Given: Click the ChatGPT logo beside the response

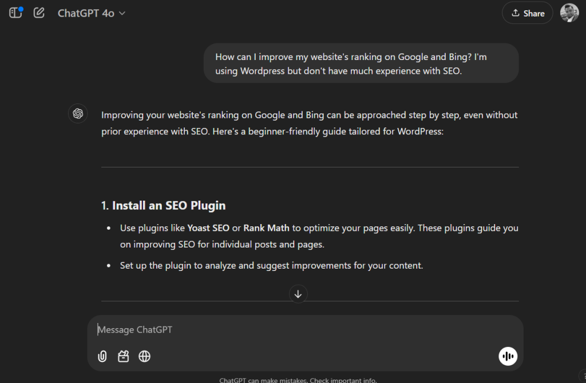Looking at the screenshot, I should [78, 114].
